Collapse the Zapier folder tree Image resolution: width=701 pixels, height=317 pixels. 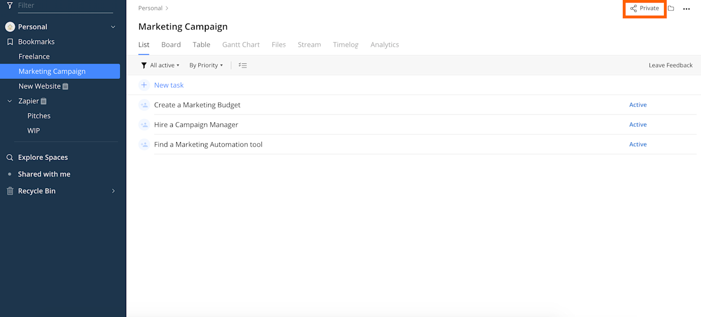pyautogui.click(x=10, y=101)
